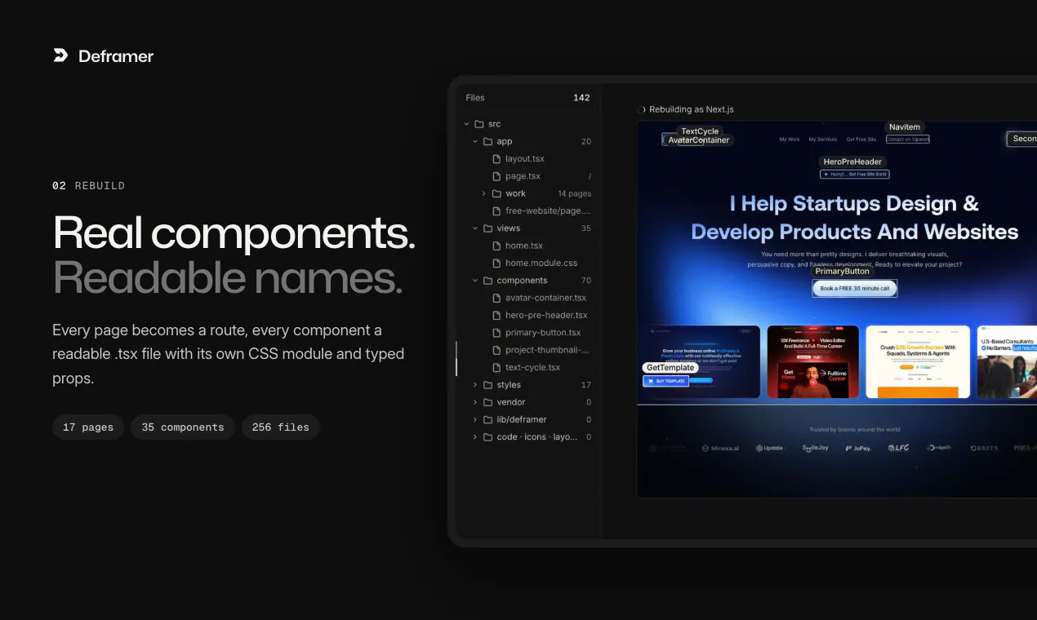Click the file icon beside page.tsx
1037x620 pixels.
[x=496, y=176]
